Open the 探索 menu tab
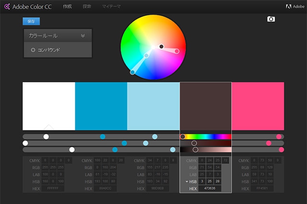 87,6
